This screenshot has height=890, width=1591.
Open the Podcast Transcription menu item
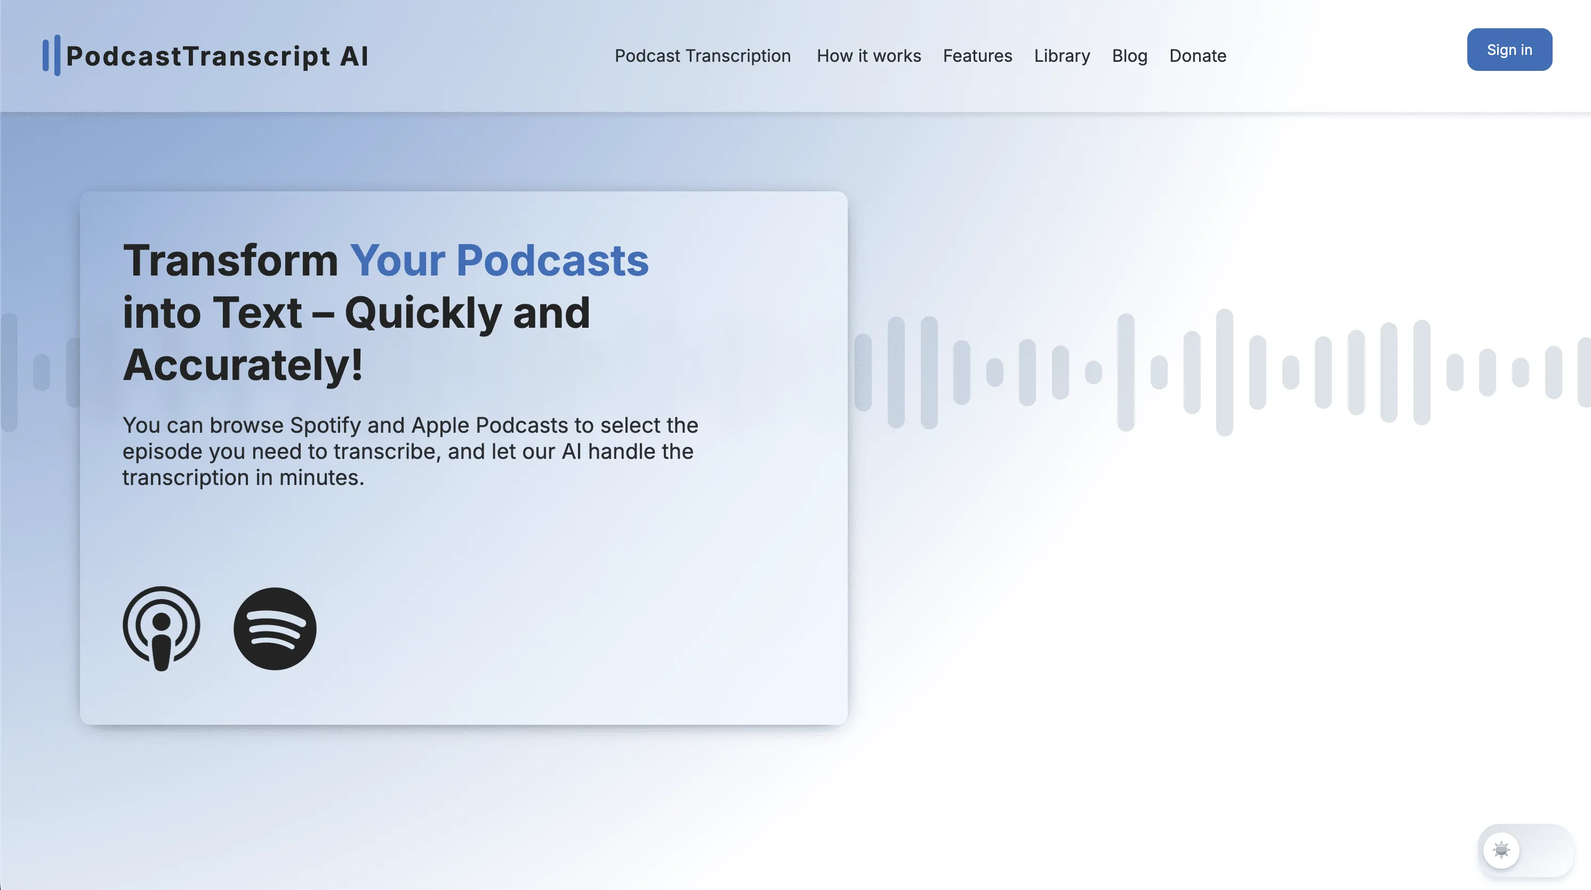click(x=702, y=55)
